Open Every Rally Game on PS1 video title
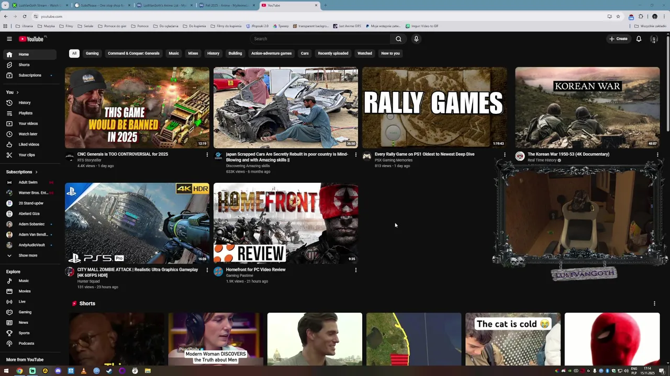The image size is (670, 376). point(425,154)
